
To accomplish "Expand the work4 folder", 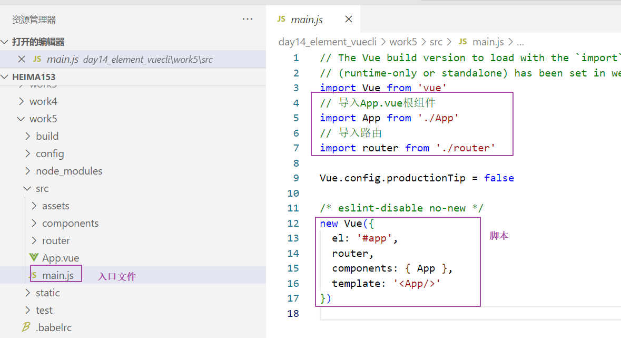I will point(43,101).
